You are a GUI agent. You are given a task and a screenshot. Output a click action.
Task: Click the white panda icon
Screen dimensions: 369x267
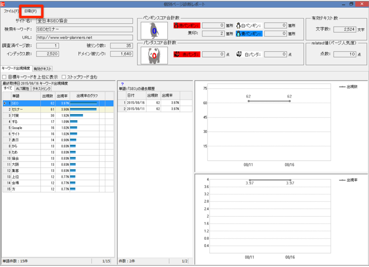[239, 54]
